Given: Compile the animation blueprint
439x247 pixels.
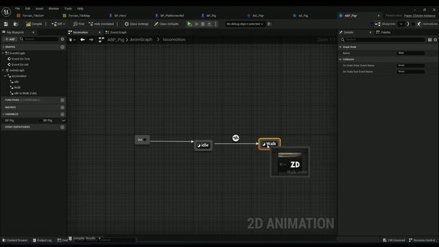Looking at the screenshot, I should pyautogui.click(x=34, y=24).
